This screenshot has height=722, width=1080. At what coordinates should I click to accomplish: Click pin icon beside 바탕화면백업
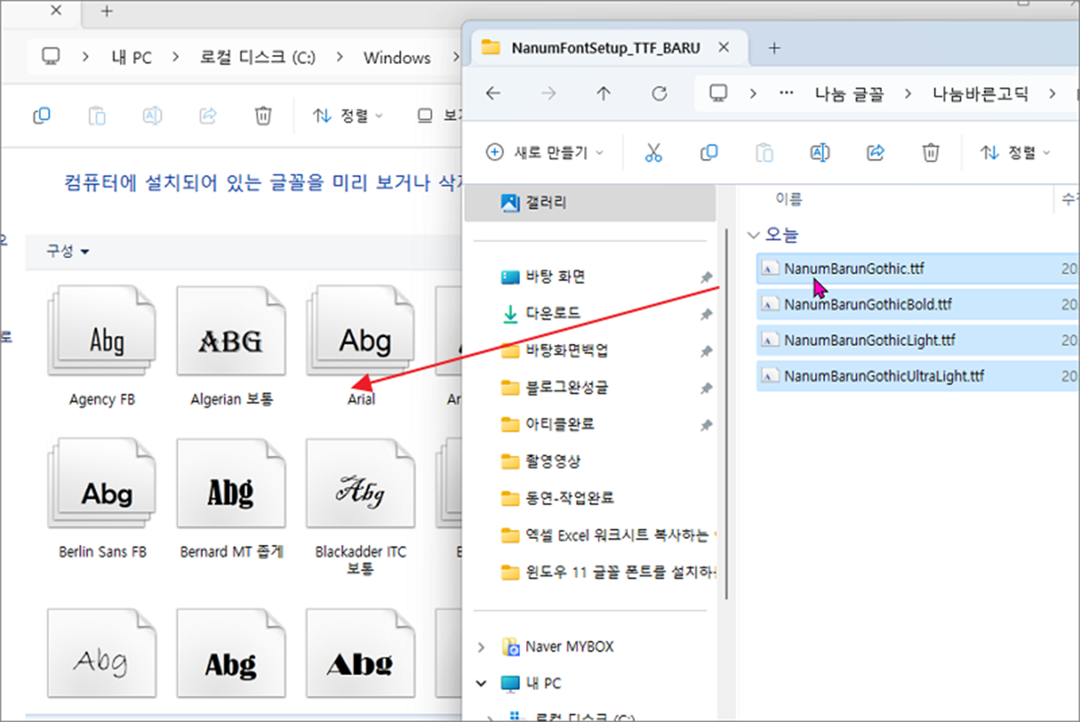[706, 351]
